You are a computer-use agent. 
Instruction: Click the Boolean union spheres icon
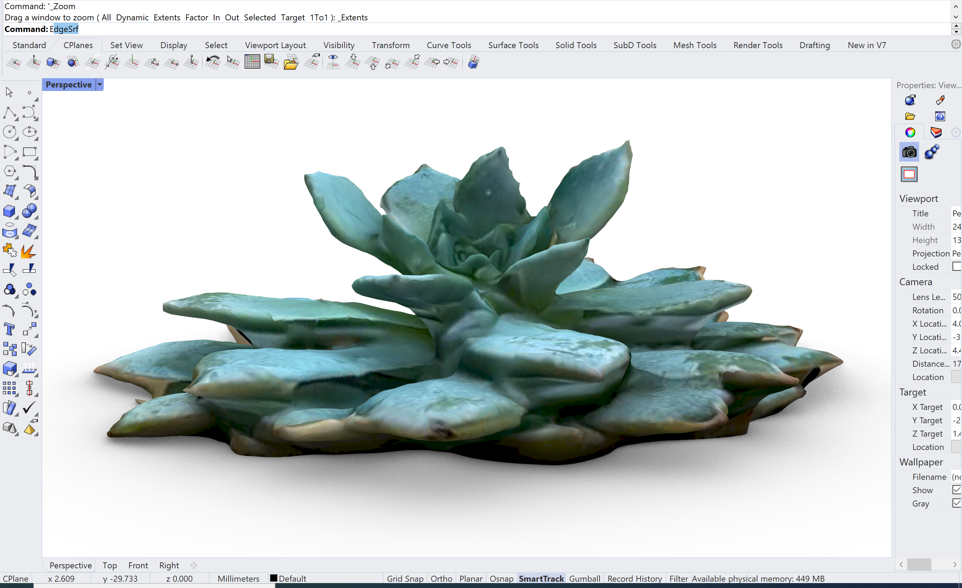(x=29, y=211)
